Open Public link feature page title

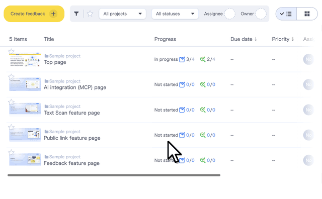72,138
